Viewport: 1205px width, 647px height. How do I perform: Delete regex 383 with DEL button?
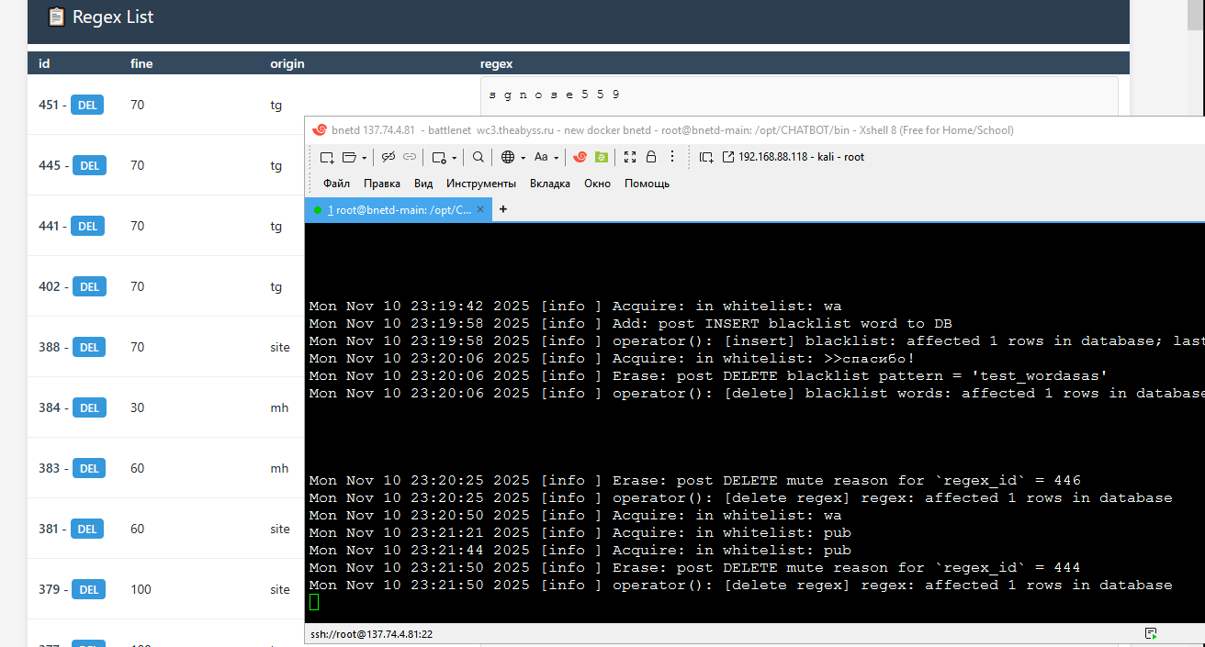[x=89, y=469]
